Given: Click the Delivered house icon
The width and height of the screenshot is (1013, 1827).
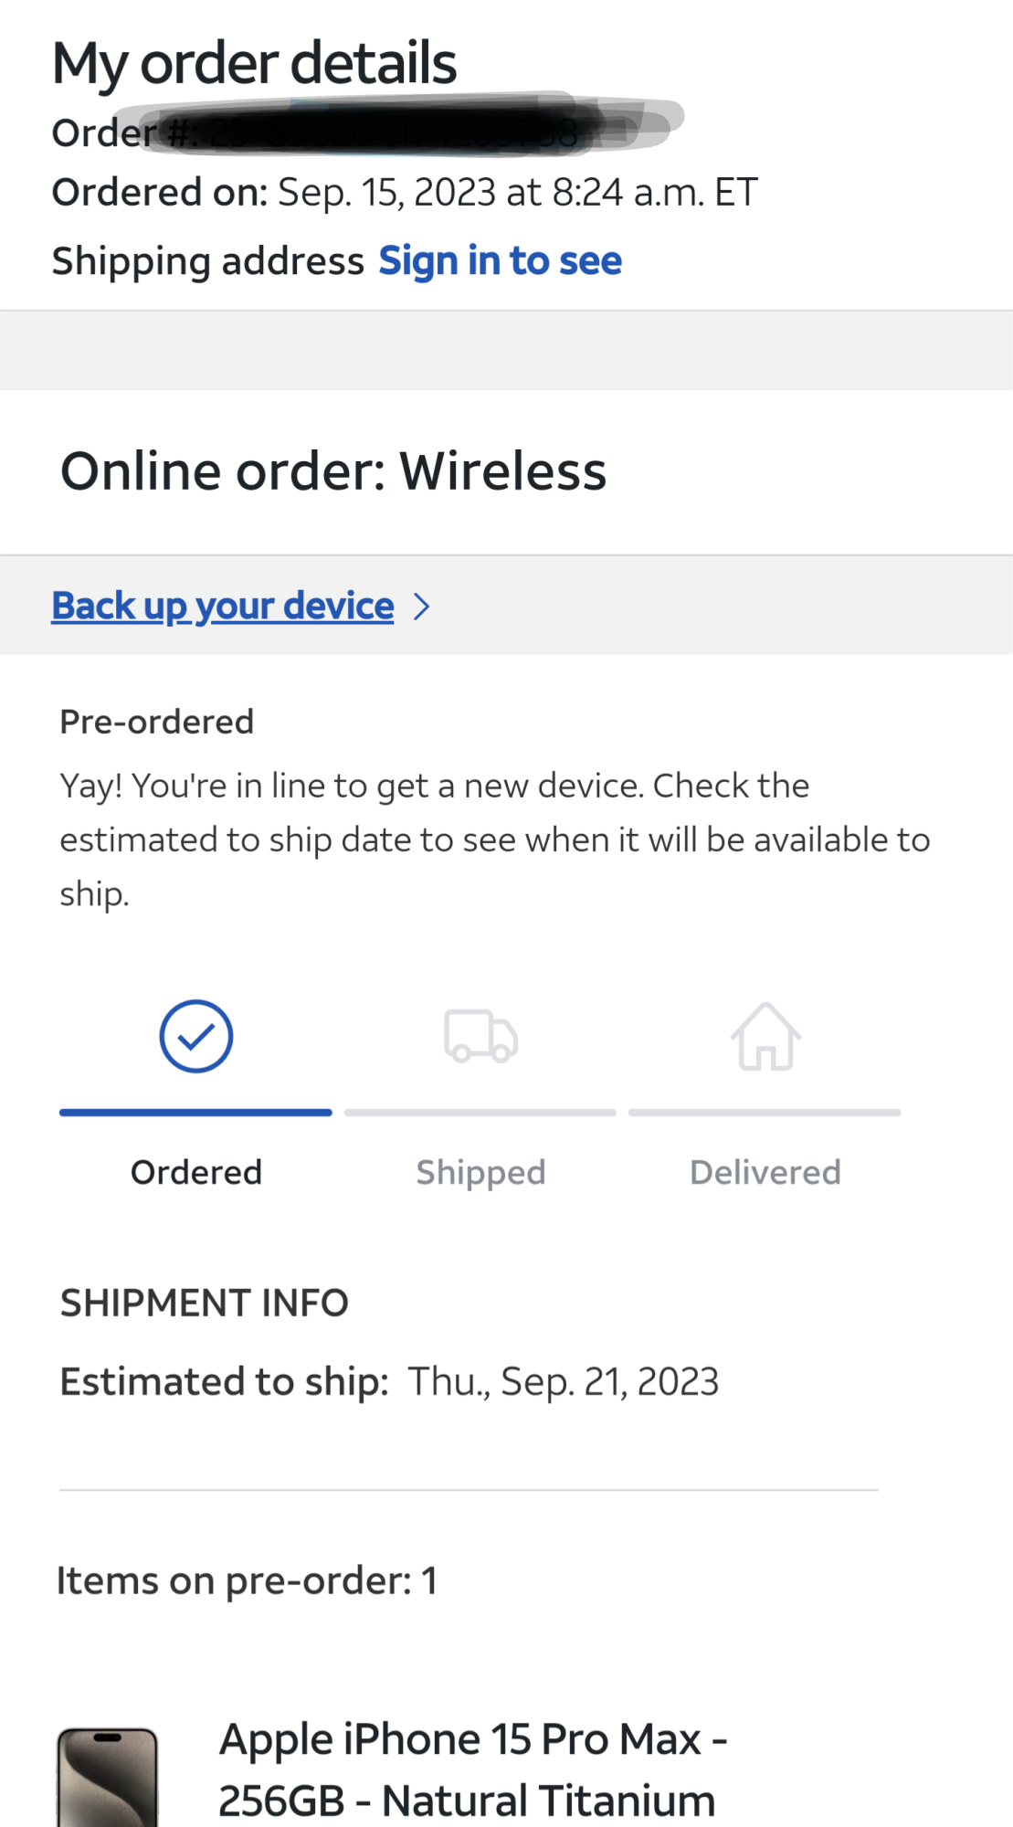Looking at the screenshot, I should pyautogui.click(x=765, y=1037).
